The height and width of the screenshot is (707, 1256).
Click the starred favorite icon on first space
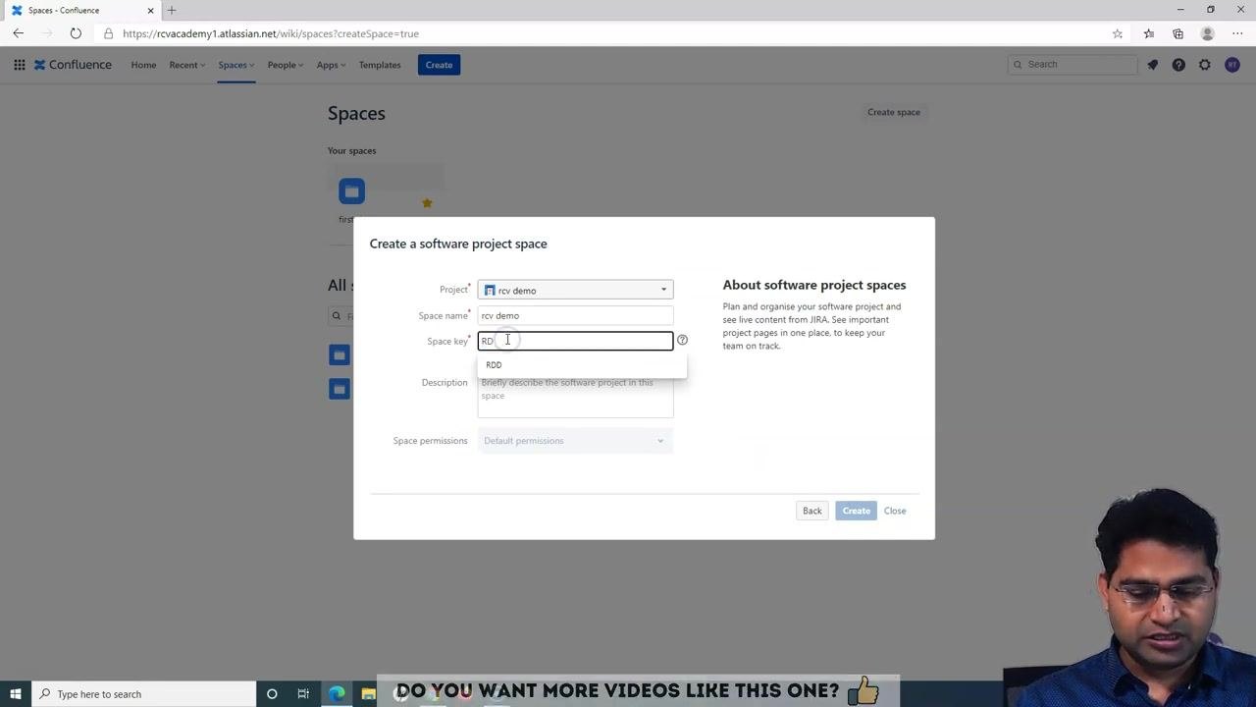pos(427,203)
